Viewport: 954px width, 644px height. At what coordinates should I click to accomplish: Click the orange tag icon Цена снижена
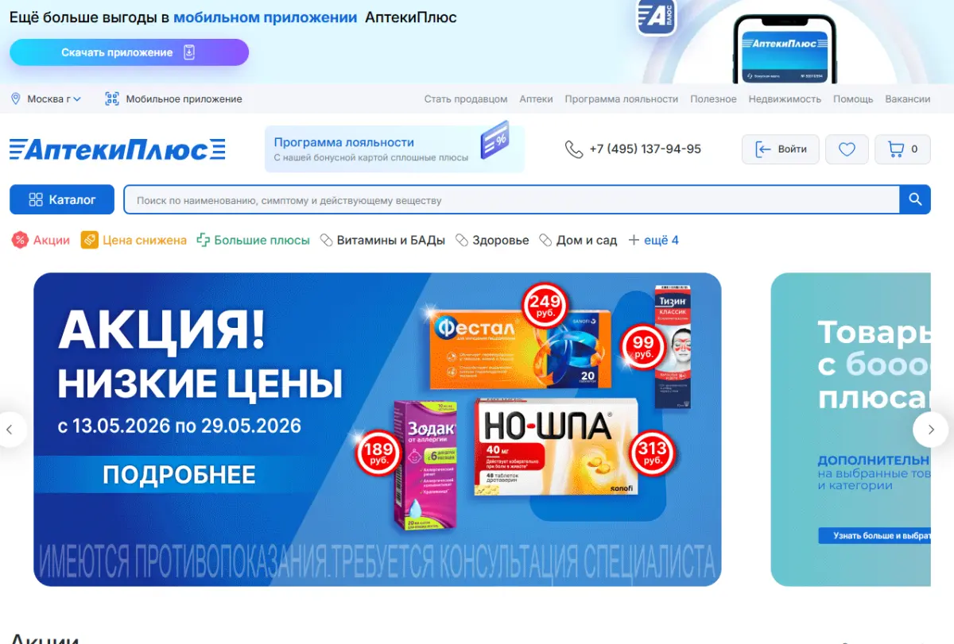[89, 240]
